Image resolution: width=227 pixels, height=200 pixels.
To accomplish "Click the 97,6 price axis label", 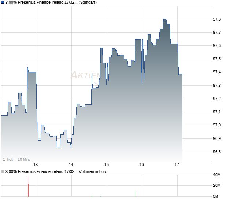I will [x=217, y=45].
